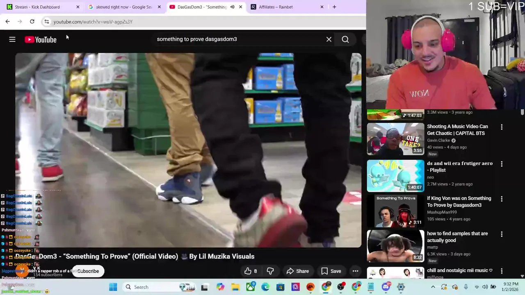
Task: Open how to find samples that are good
Action: (x=457, y=237)
